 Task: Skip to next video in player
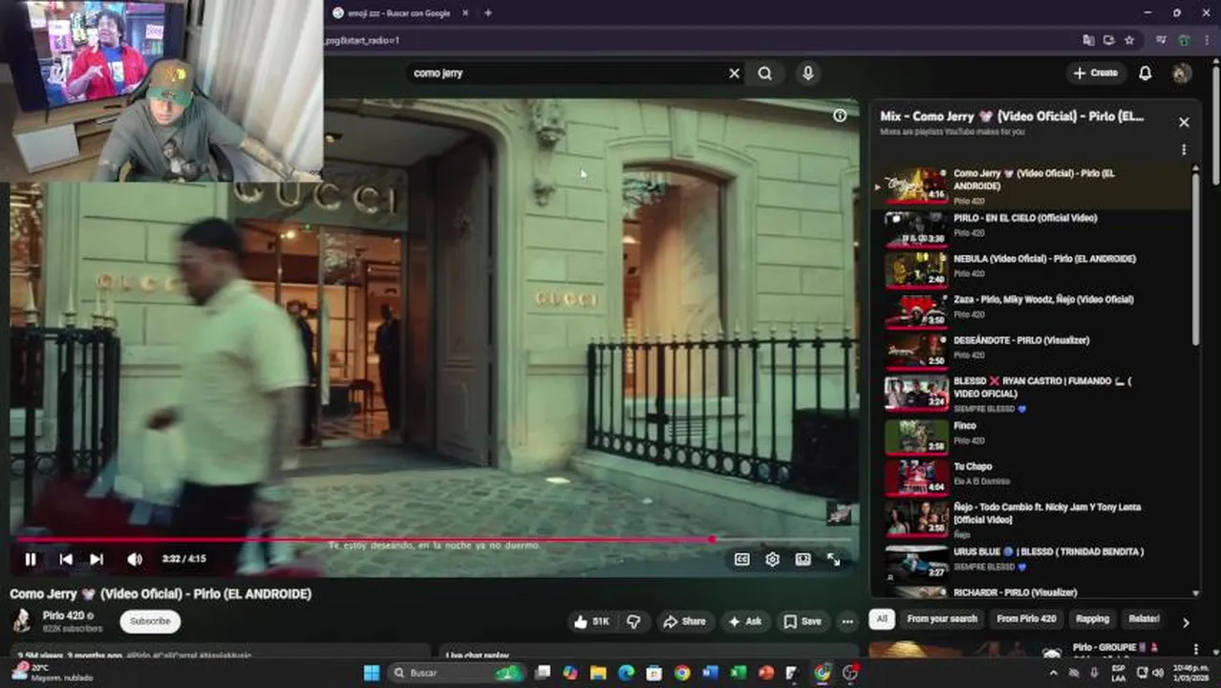tap(96, 560)
